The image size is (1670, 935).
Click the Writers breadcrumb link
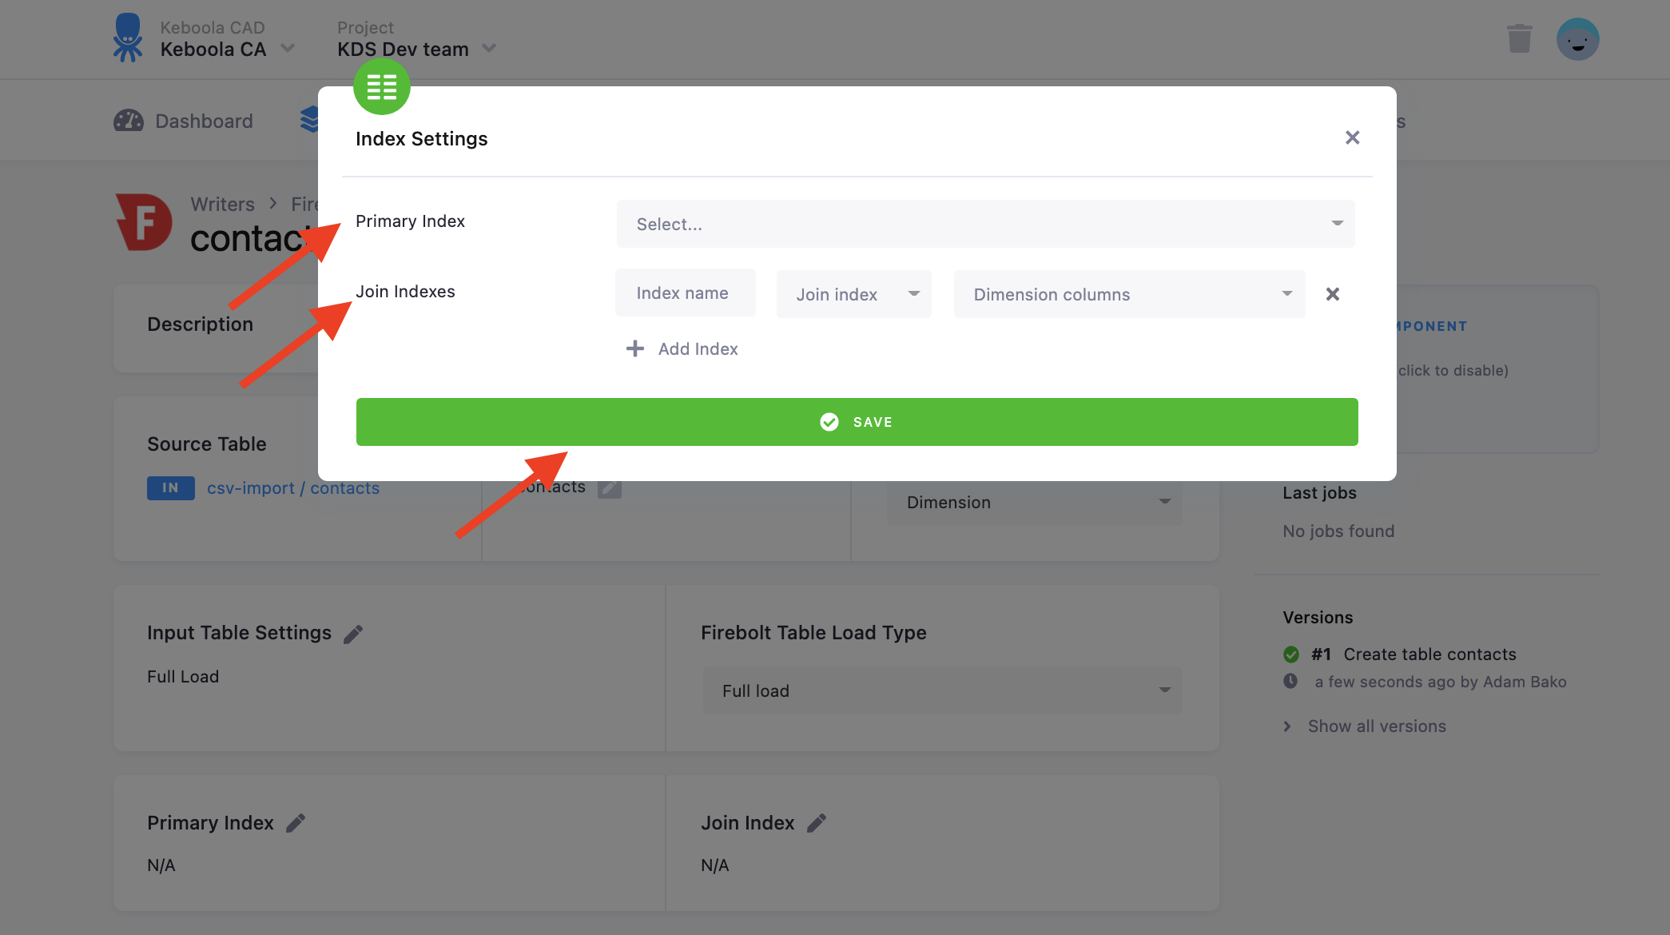222,204
